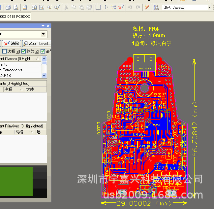This screenshot has width=214, height=209.
Task: Open Print Preview from the toolbar
Action: (15, 7)
